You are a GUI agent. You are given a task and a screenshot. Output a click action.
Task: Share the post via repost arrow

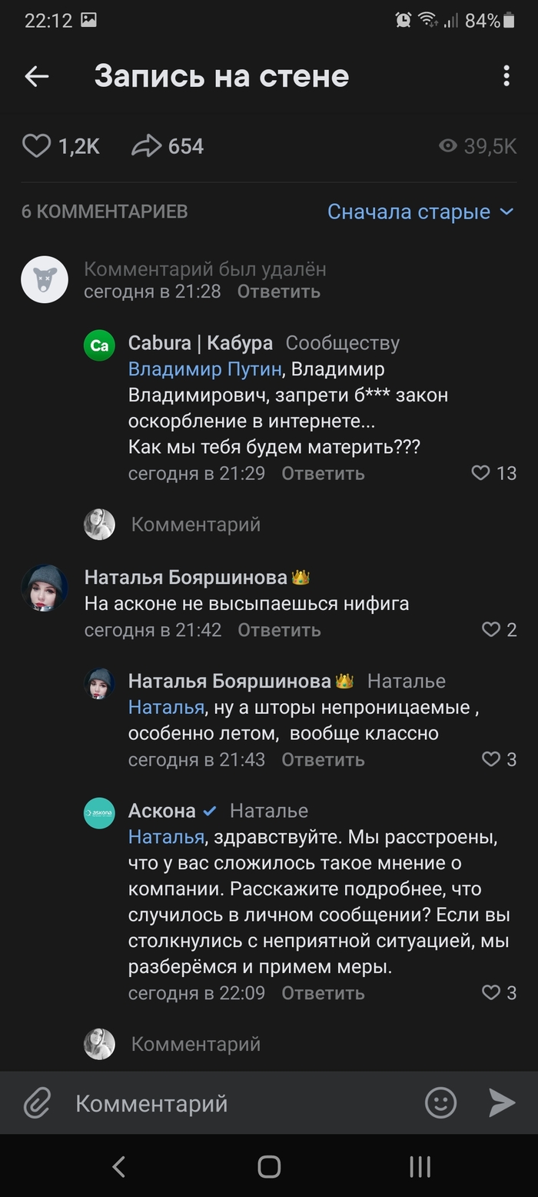[146, 146]
